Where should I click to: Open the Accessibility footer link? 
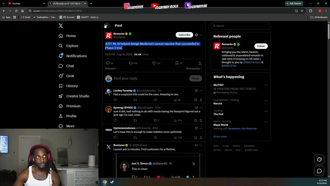tap(249, 146)
